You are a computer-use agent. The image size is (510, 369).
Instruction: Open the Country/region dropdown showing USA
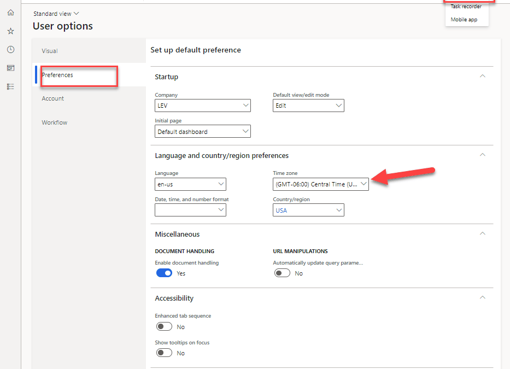(x=308, y=210)
